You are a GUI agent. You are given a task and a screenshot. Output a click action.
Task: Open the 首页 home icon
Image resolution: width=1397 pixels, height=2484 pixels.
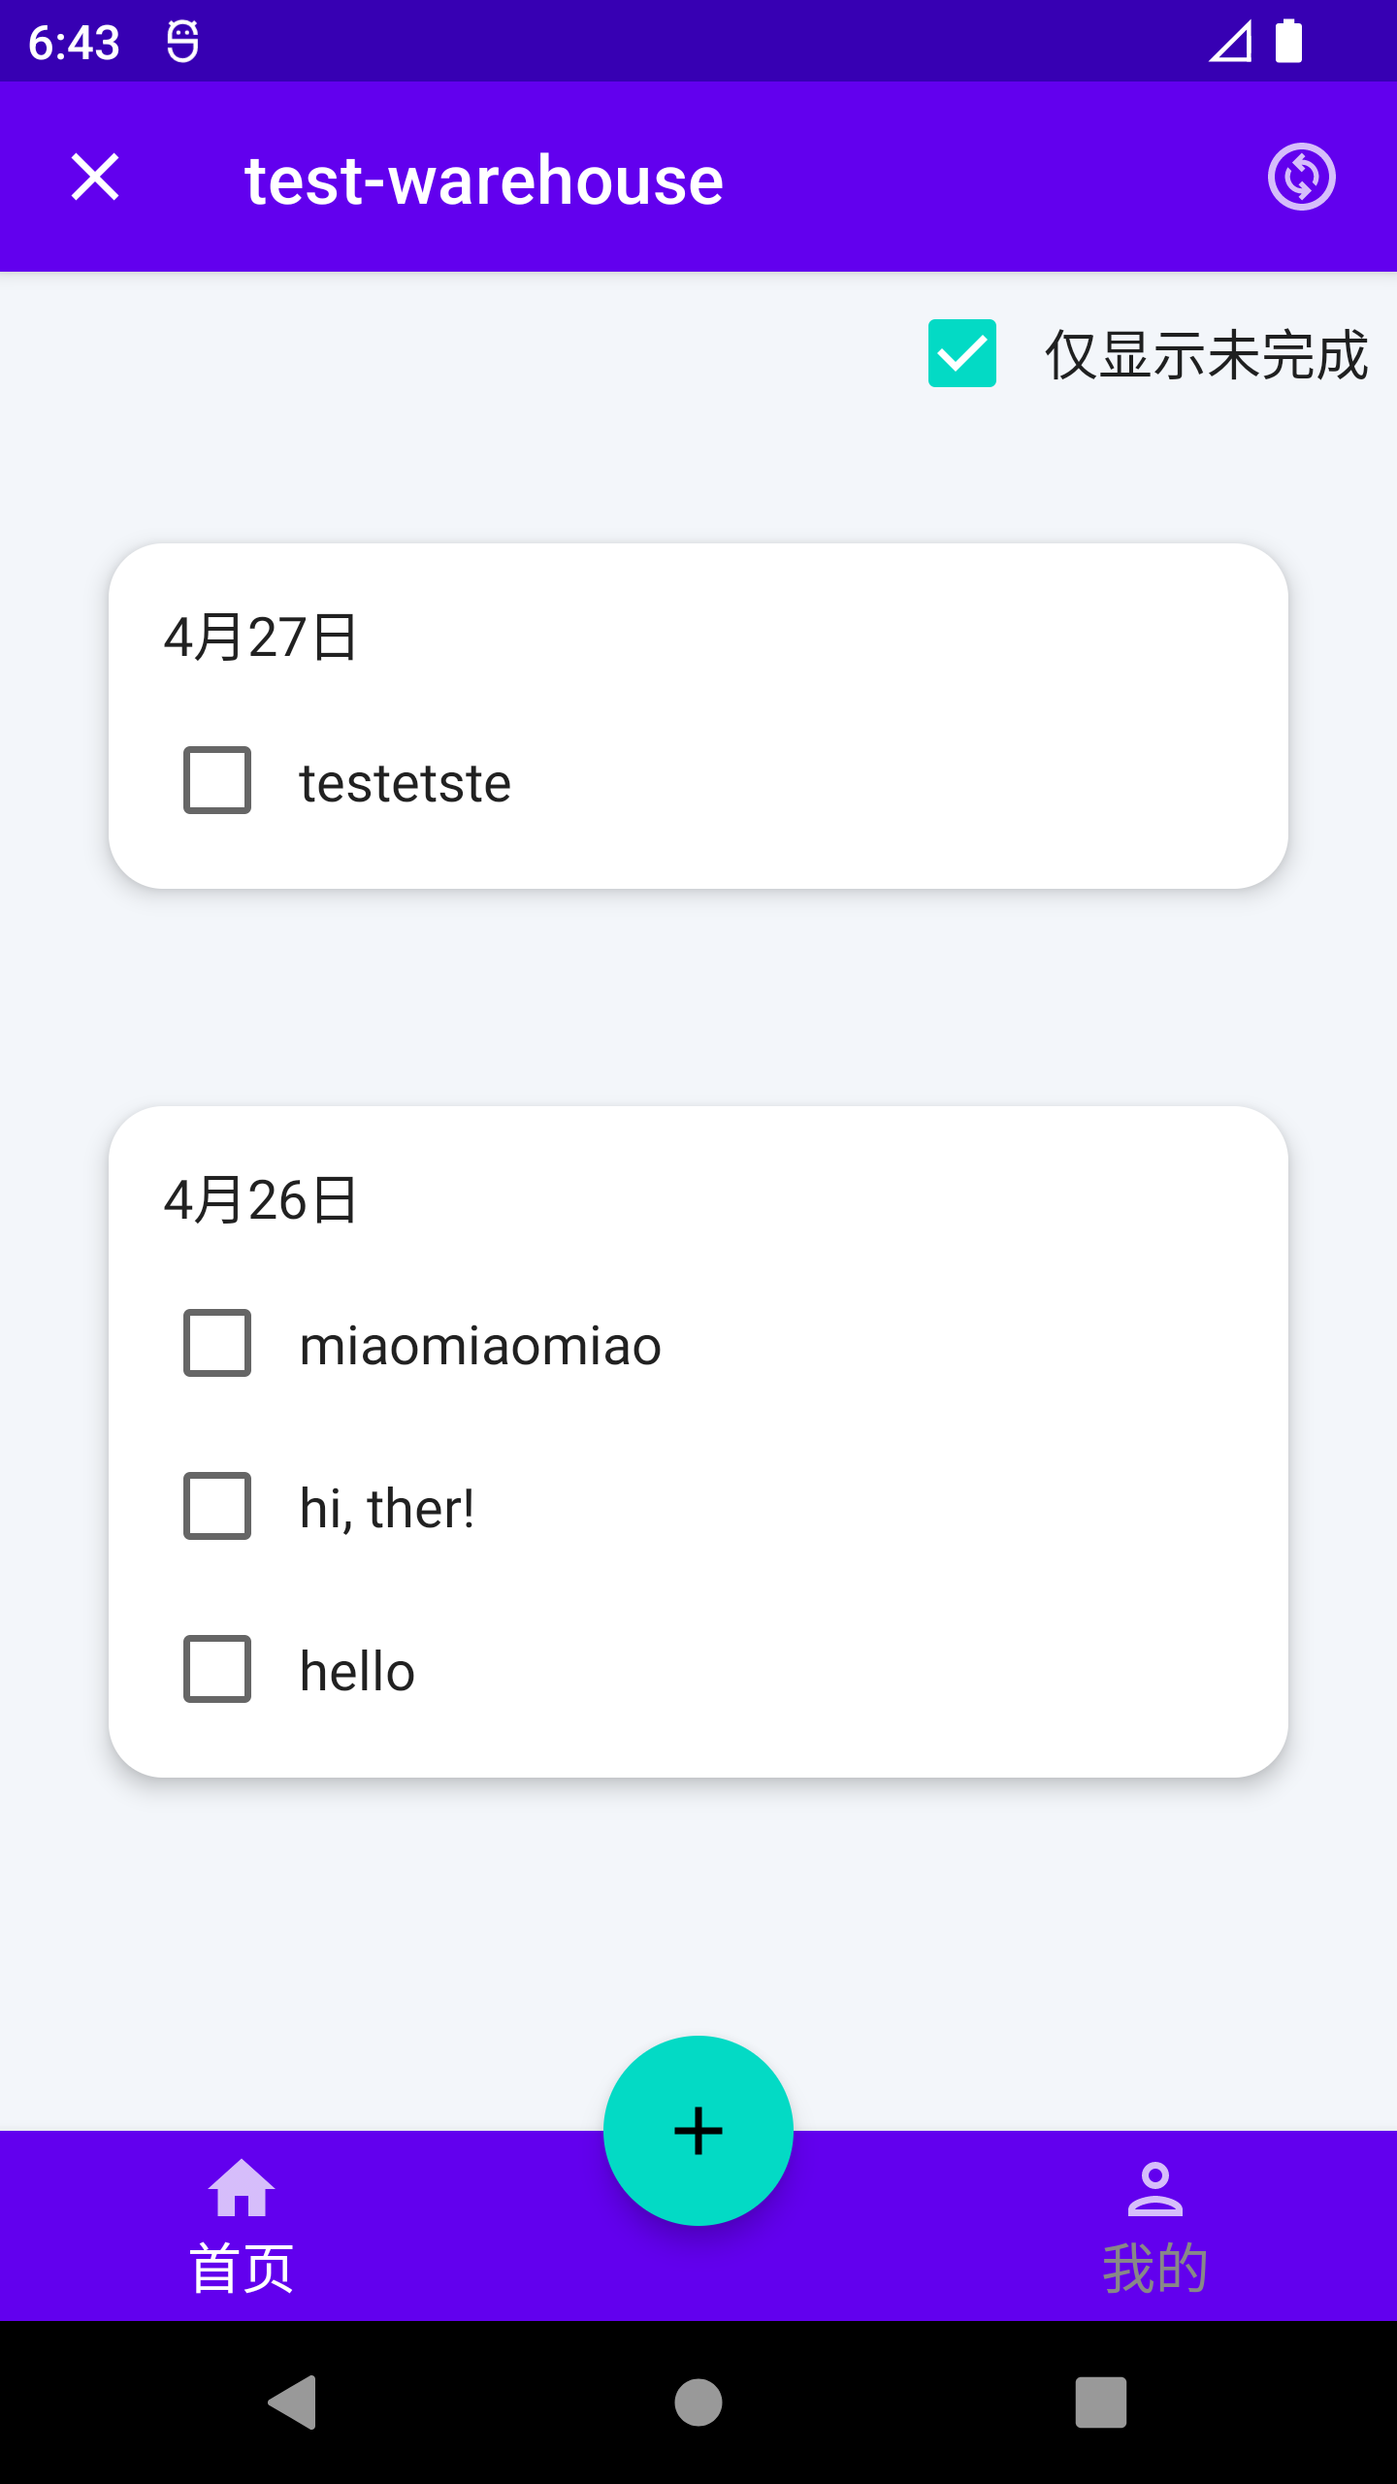pos(242,2188)
